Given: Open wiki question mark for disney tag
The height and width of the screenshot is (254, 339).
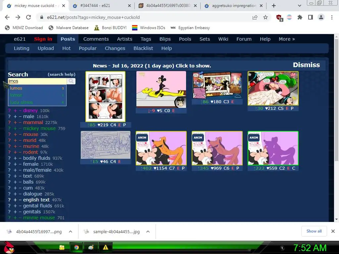Looking at the screenshot, I should 9,110.
